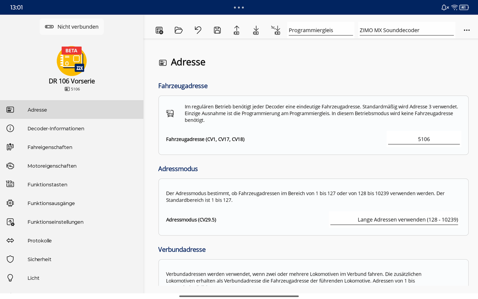The height and width of the screenshot is (299, 478).
Task: Save project with the floppy disk icon
Action: [x=217, y=30]
